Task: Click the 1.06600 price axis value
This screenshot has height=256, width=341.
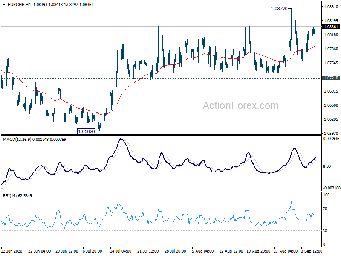Action: click(331, 105)
